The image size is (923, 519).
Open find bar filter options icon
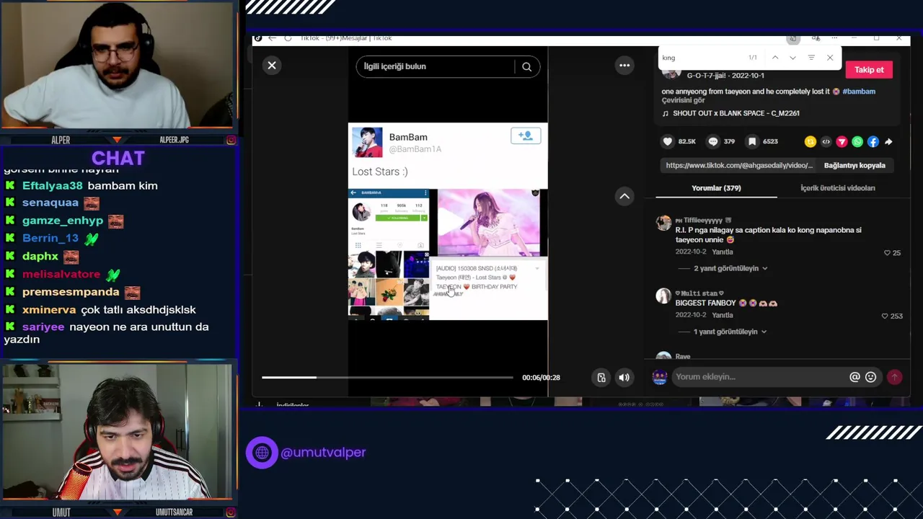tap(811, 58)
